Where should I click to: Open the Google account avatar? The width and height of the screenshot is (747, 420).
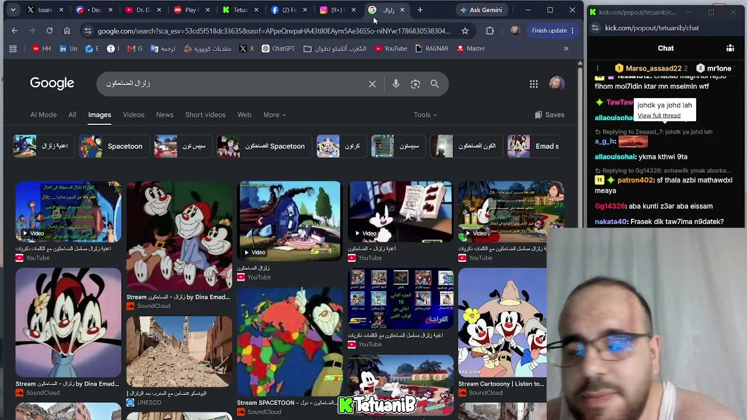[557, 84]
